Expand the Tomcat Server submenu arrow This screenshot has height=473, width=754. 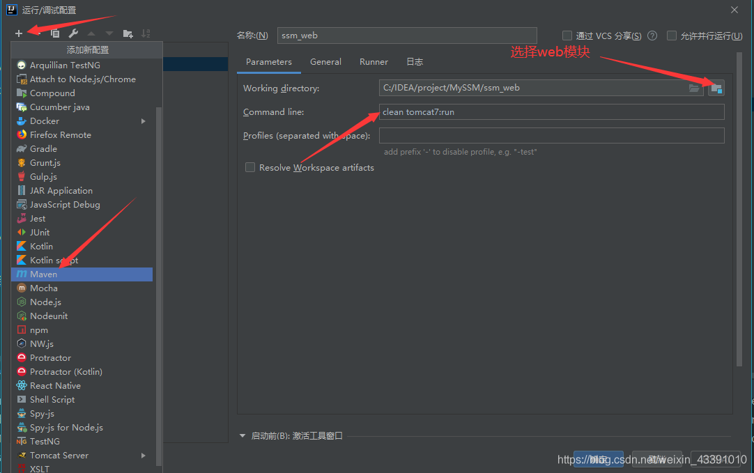144,455
